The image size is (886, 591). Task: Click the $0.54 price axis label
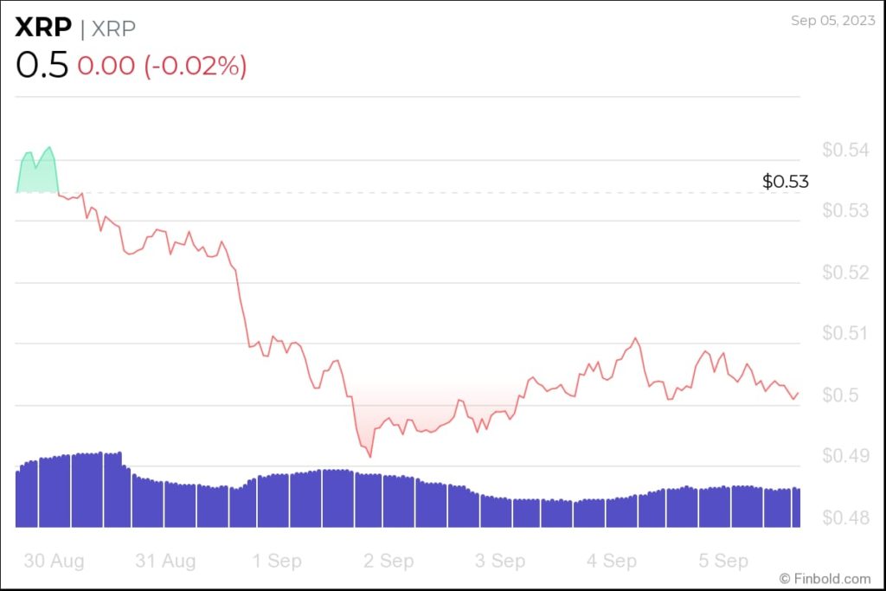point(844,151)
